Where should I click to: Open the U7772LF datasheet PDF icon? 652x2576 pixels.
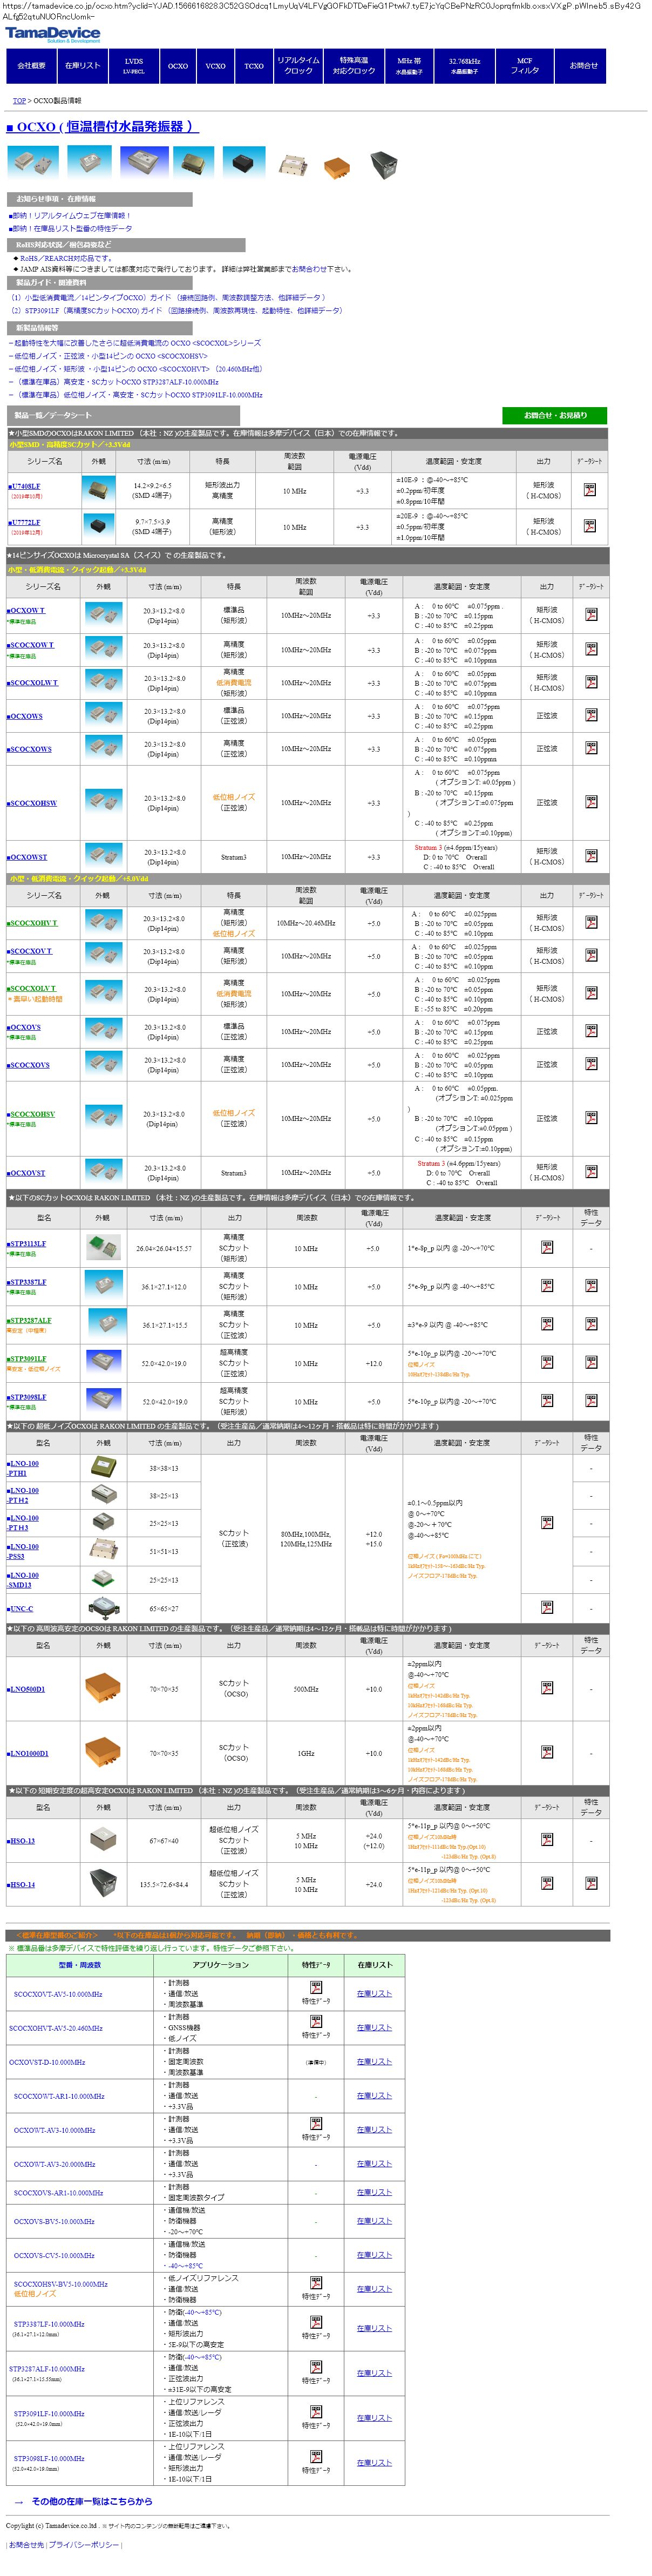coord(589,526)
